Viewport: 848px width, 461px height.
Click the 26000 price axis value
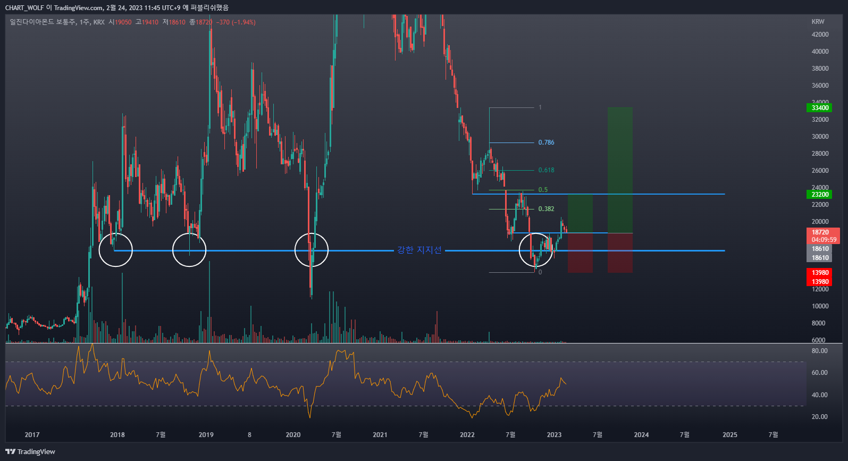pos(820,171)
